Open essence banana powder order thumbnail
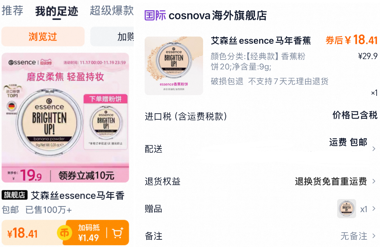The height and width of the screenshot is (247, 380). tap(174, 66)
